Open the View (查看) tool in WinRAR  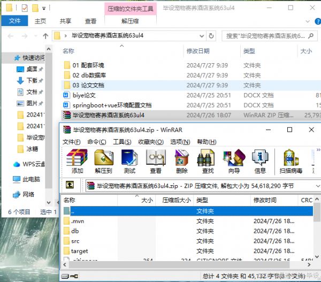pyautogui.click(x=156, y=161)
